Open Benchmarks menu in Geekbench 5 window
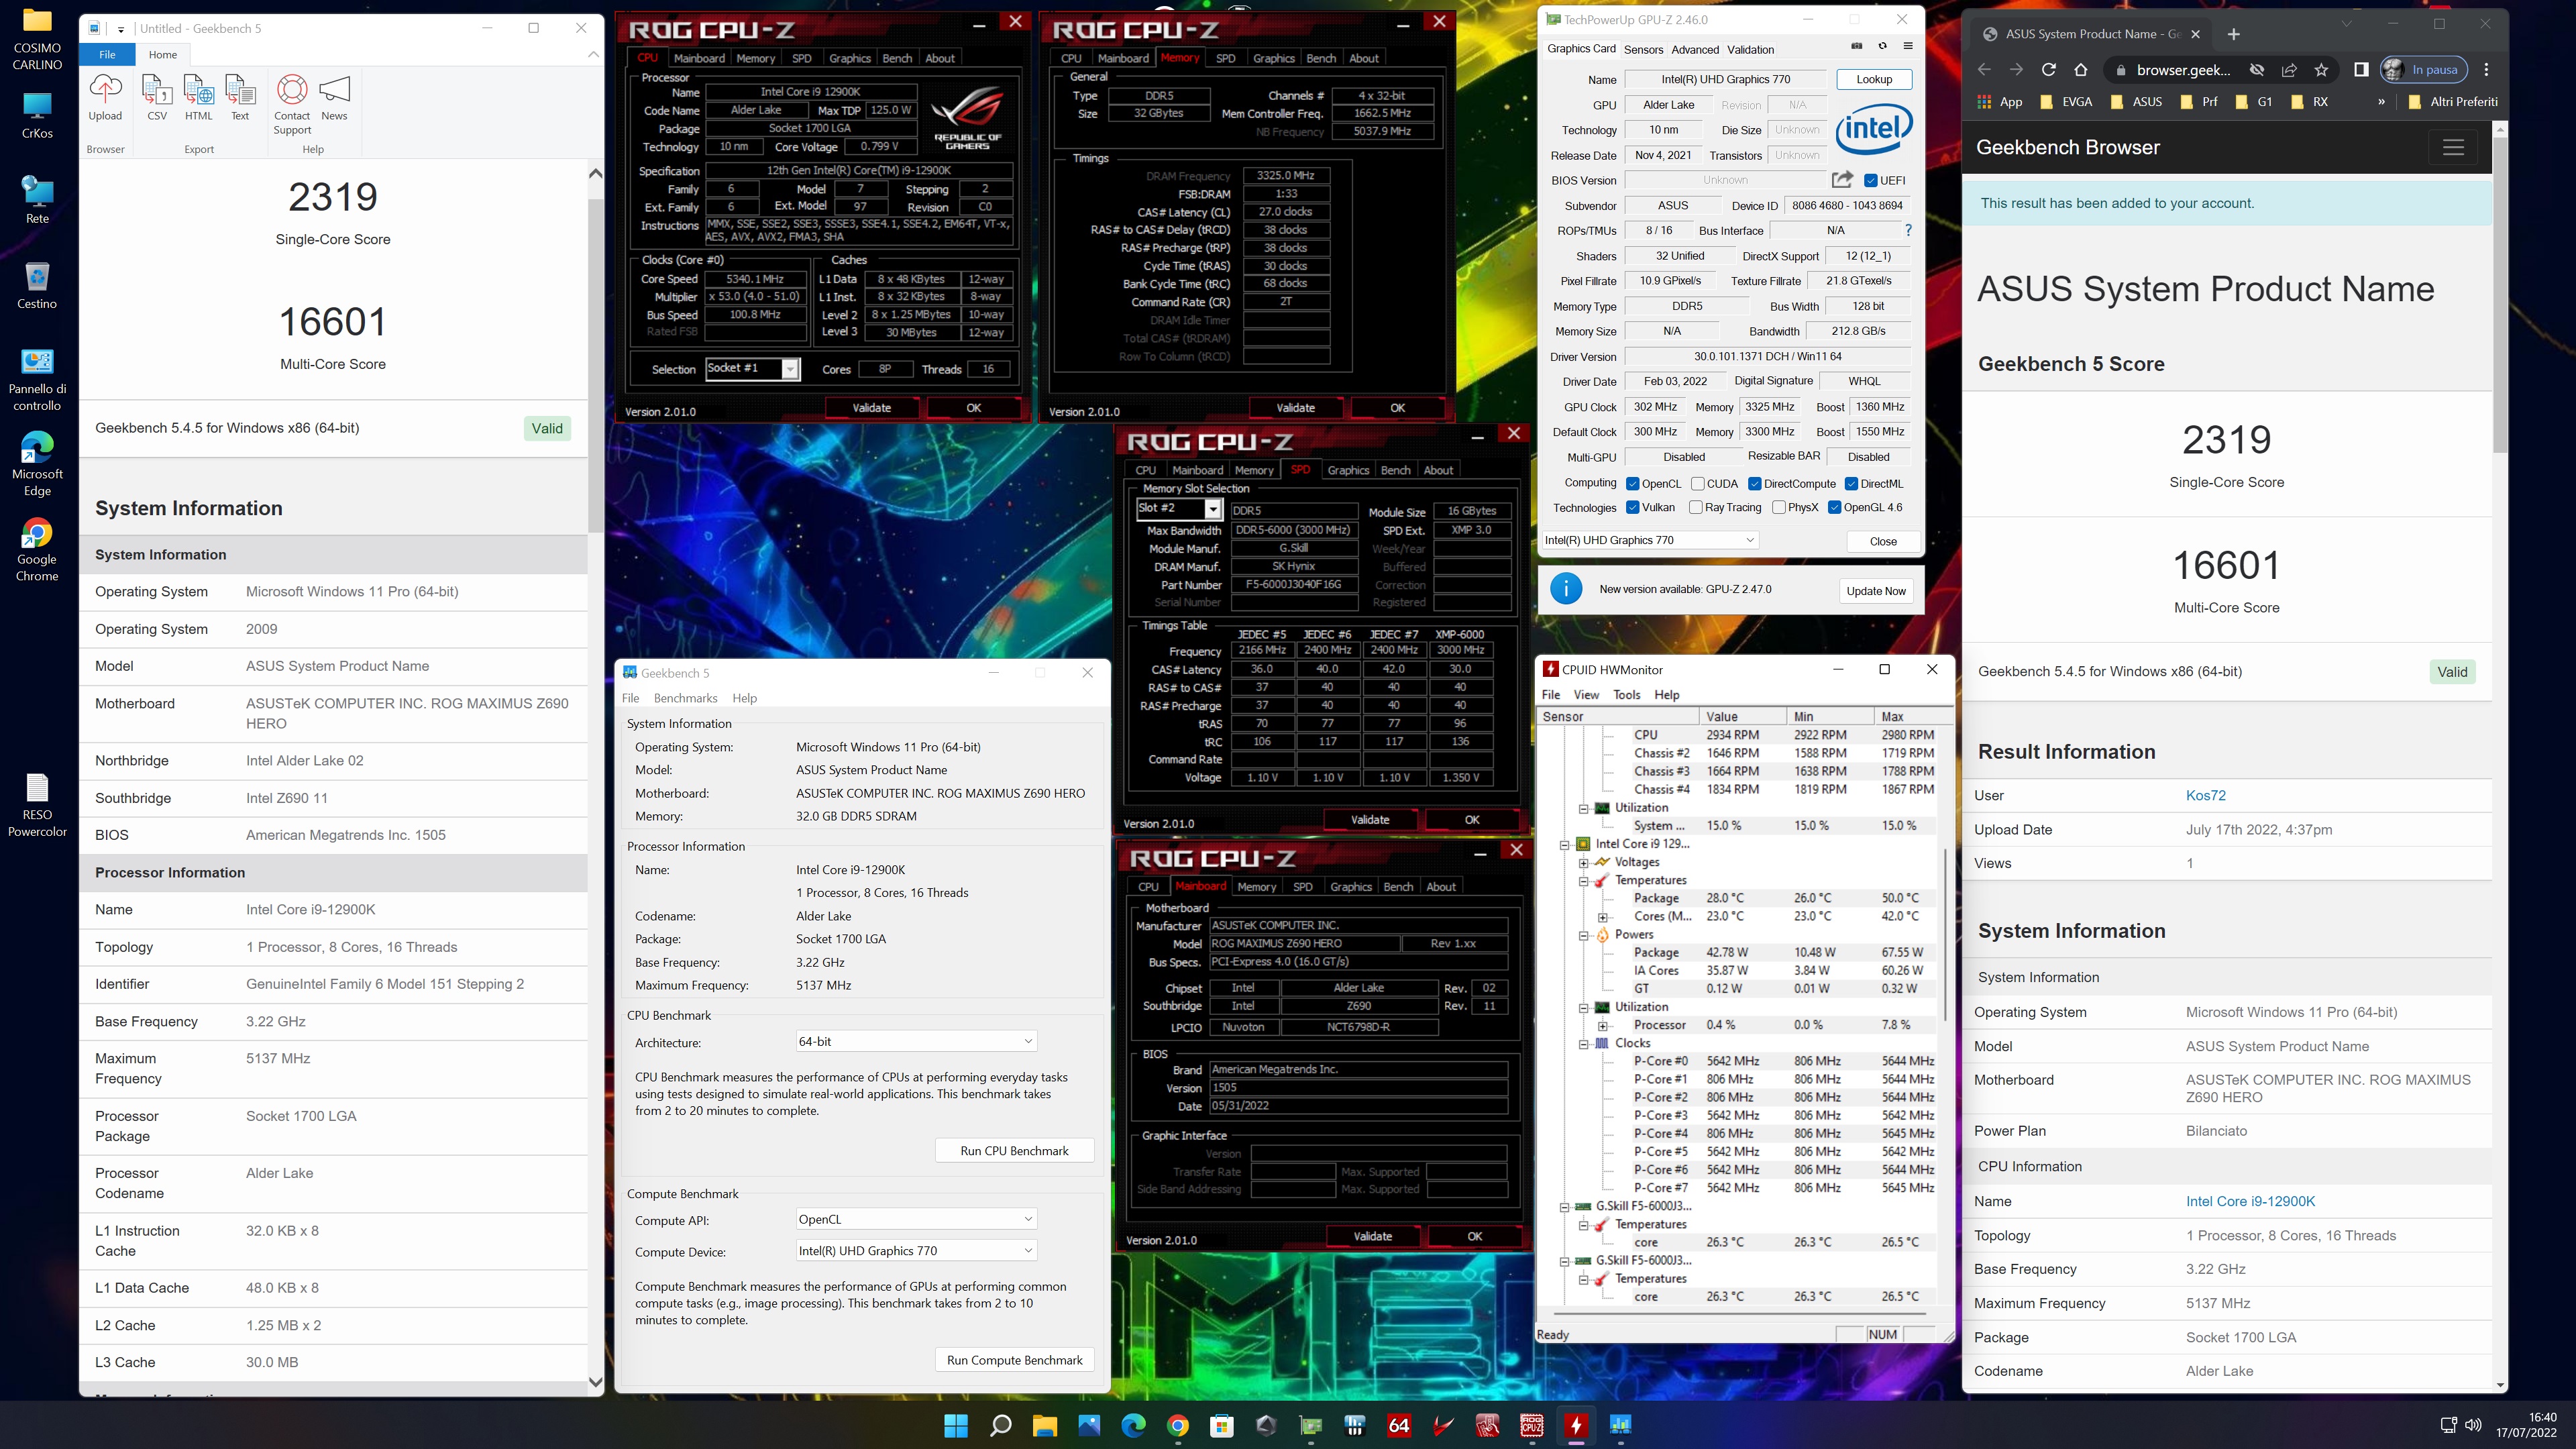This screenshot has height=1449, width=2576. 685,698
